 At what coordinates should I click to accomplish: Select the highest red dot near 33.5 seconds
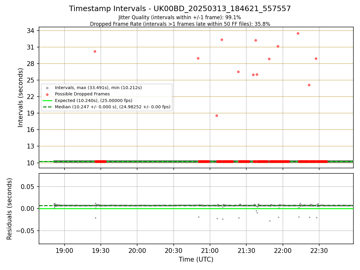coord(298,33)
